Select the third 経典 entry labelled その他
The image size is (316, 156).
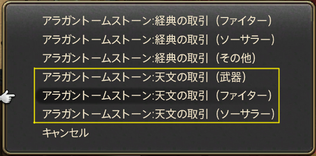149,58
